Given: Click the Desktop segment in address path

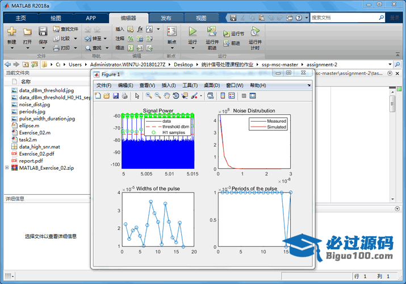Looking at the screenshot, I should pyautogui.click(x=183, y=64).
